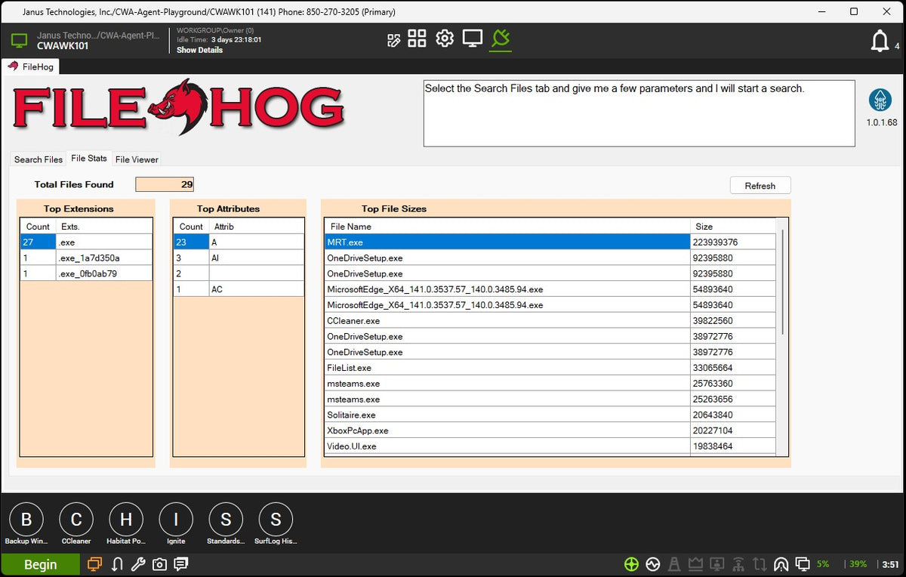Launch the Backup Win... circle B shortcut
Image resolution: width=906 pixels, height=577 pixels.
tap(26, 520)
